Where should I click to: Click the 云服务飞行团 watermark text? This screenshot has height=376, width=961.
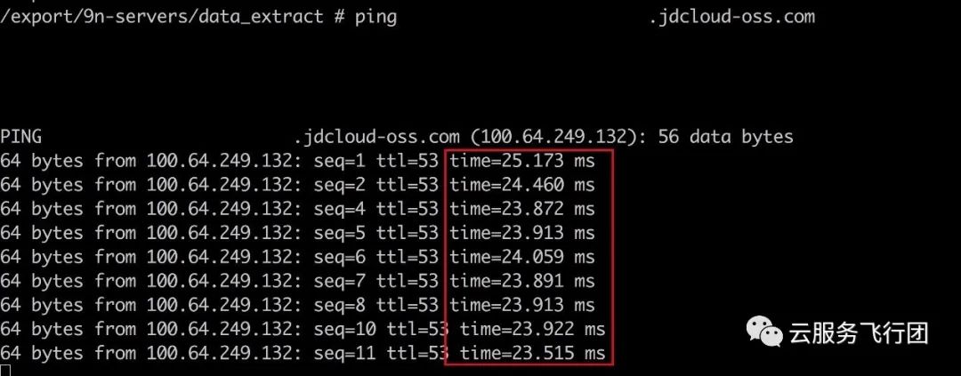858,334
